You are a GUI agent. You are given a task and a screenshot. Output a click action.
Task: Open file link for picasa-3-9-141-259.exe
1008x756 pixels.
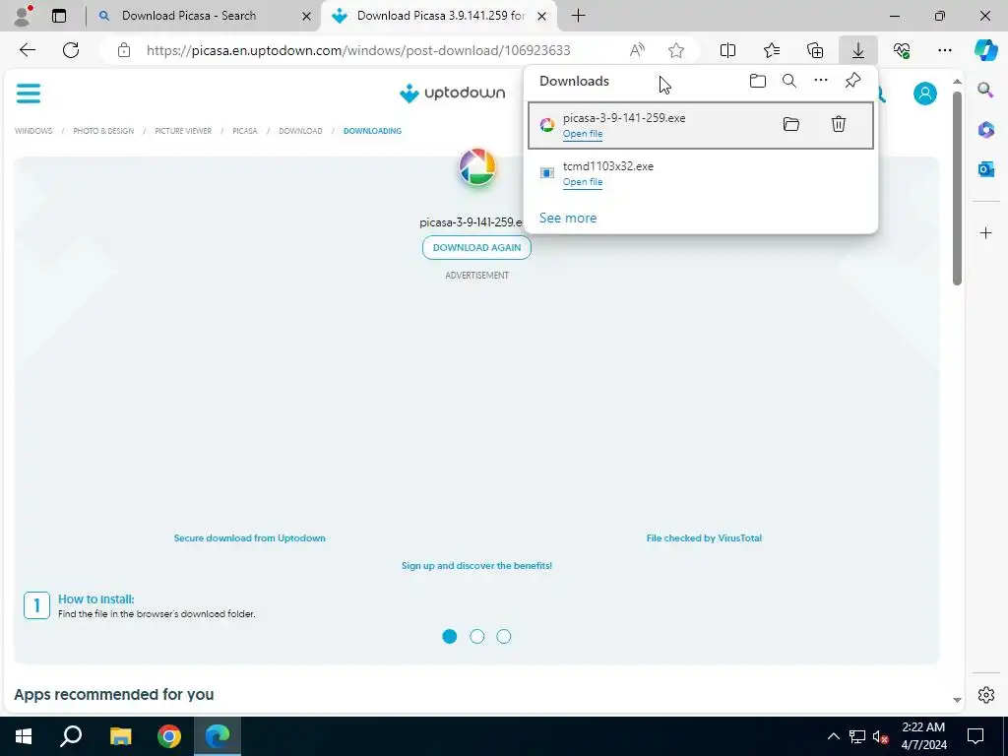pos(583,134)
